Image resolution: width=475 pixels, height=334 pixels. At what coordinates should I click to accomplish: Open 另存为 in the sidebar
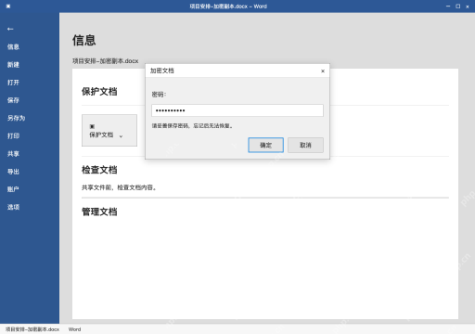pyautogui.click(x=16, y=118)
